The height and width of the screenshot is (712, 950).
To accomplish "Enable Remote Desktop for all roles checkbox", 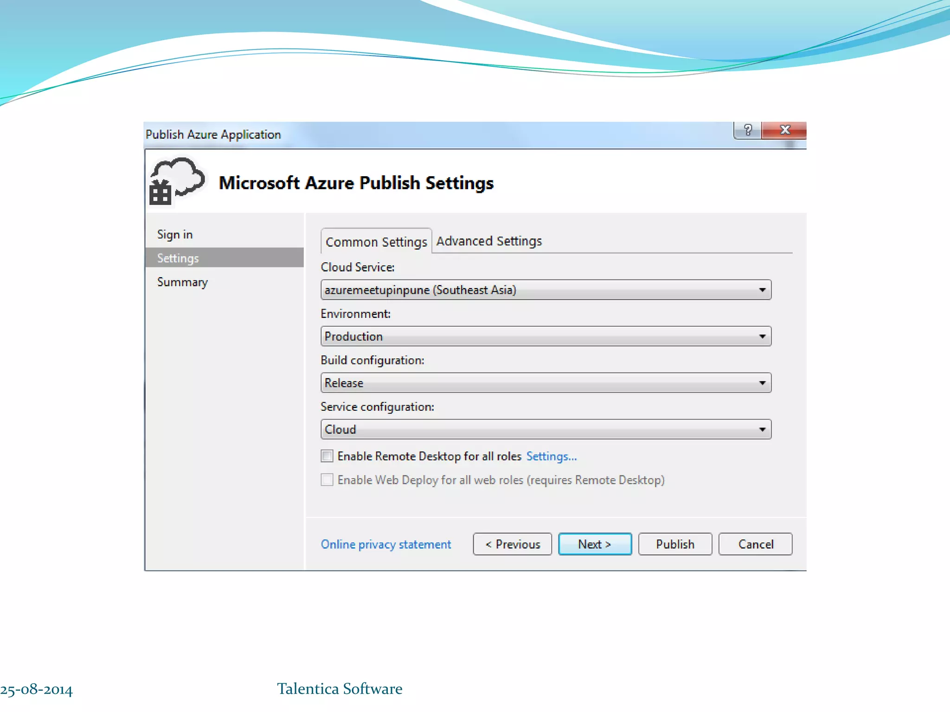I will click(327, 456).
